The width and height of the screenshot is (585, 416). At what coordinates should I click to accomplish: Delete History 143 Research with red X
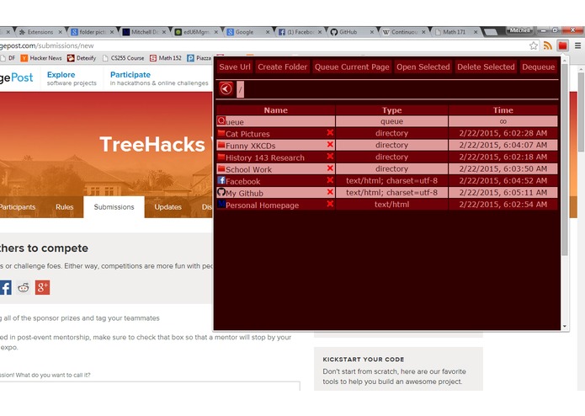[x=330, y=157]
